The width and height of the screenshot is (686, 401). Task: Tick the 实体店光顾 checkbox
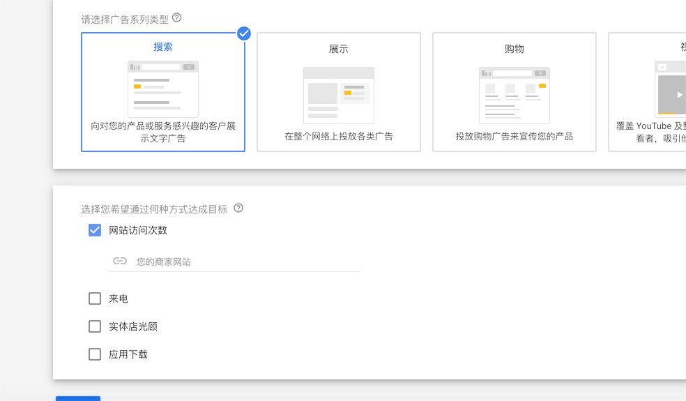point(95,326)
